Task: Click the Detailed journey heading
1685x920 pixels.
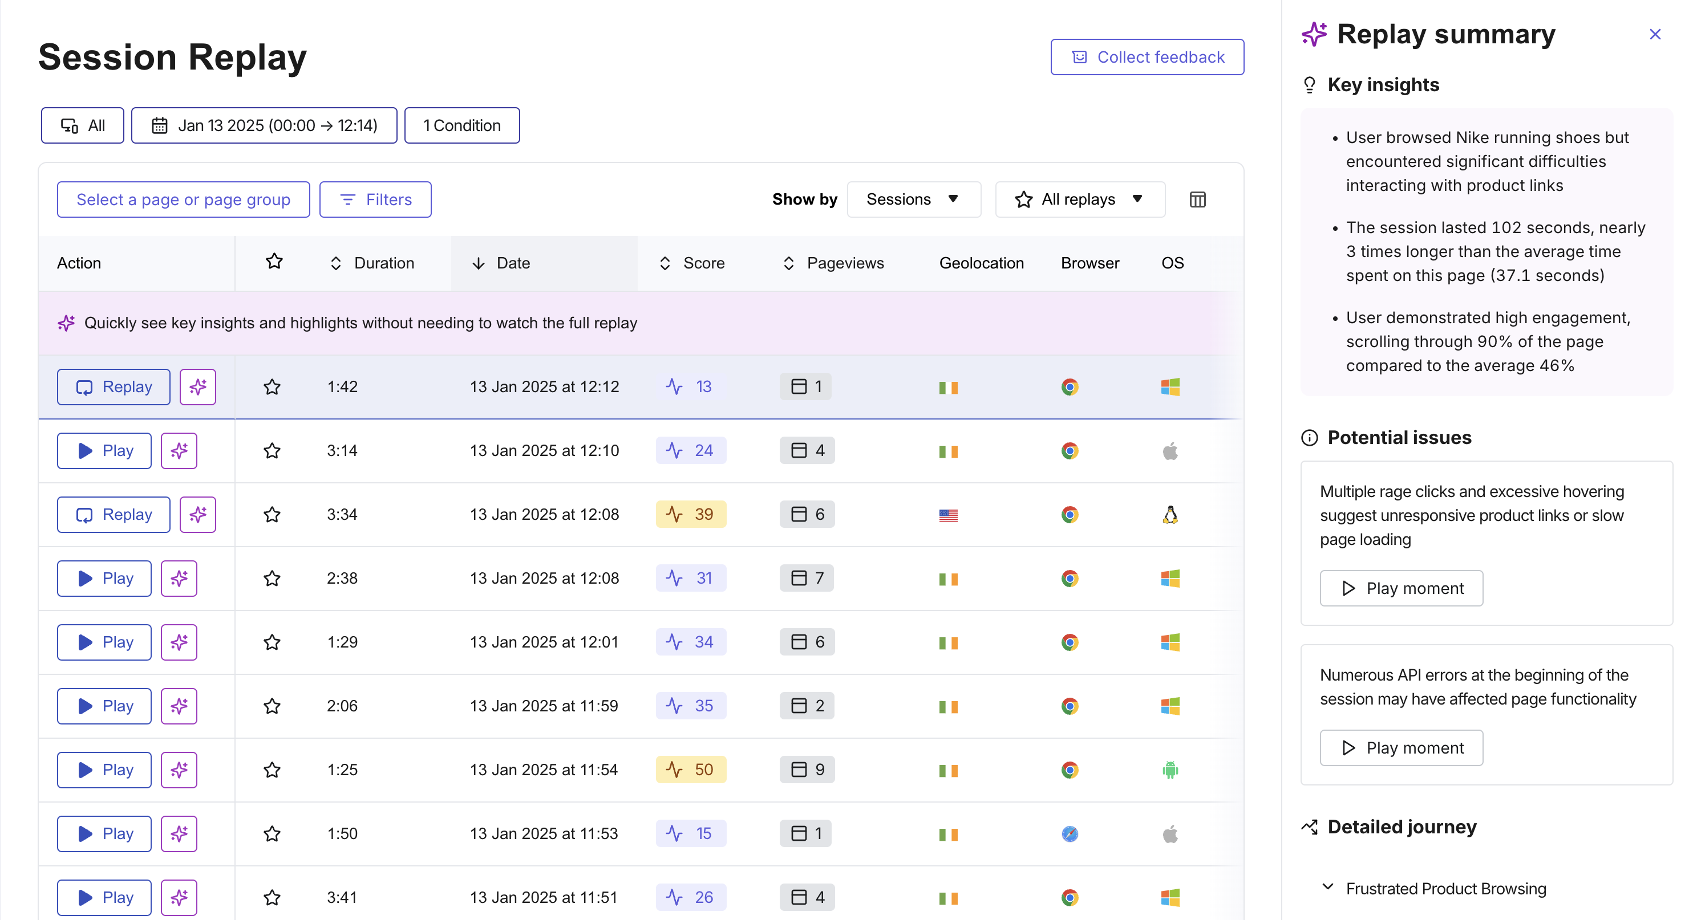Action: point(1390,827)
